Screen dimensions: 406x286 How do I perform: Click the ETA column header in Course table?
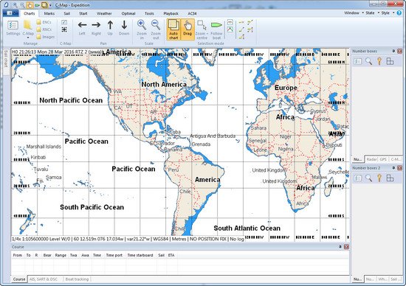(x=171, y=255)
